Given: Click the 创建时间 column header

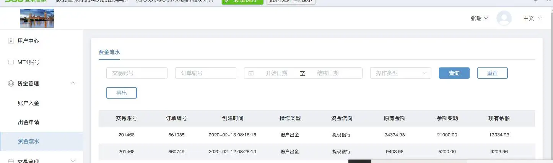Looking at the screenshot, I should click(233, 118).
